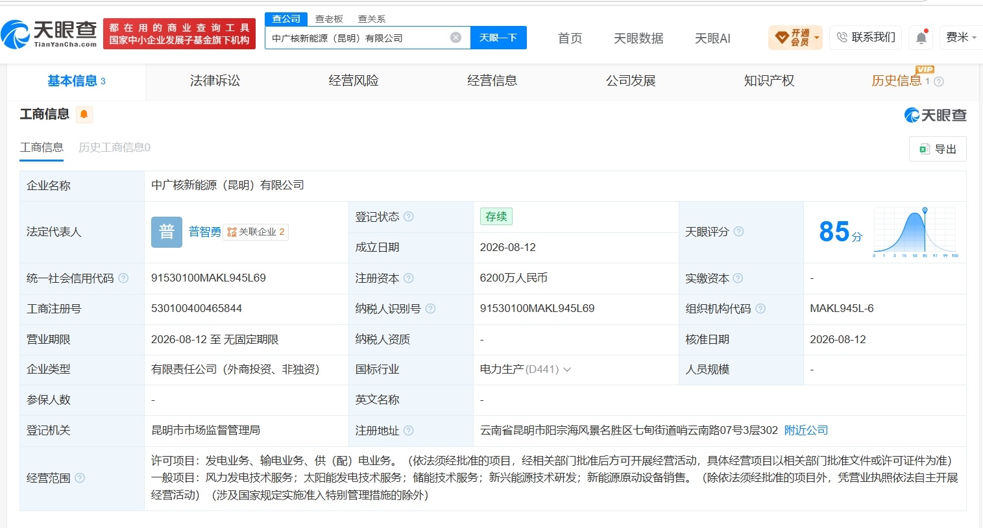Click the red government-fund banner

[180, 34]
